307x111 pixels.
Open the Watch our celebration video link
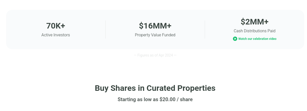click(x=255, y=39)
